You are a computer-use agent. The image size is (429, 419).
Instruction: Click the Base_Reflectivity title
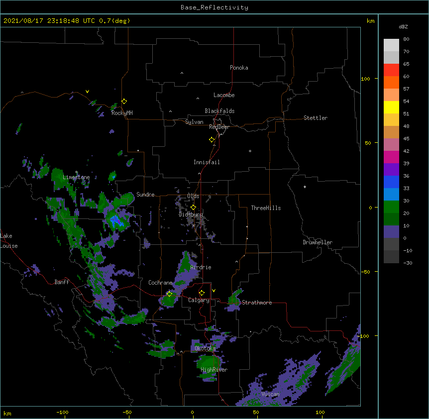point(214,7)
